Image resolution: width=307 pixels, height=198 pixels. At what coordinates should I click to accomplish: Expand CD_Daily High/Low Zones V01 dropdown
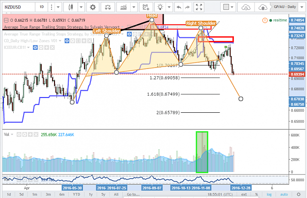[60, 41]
